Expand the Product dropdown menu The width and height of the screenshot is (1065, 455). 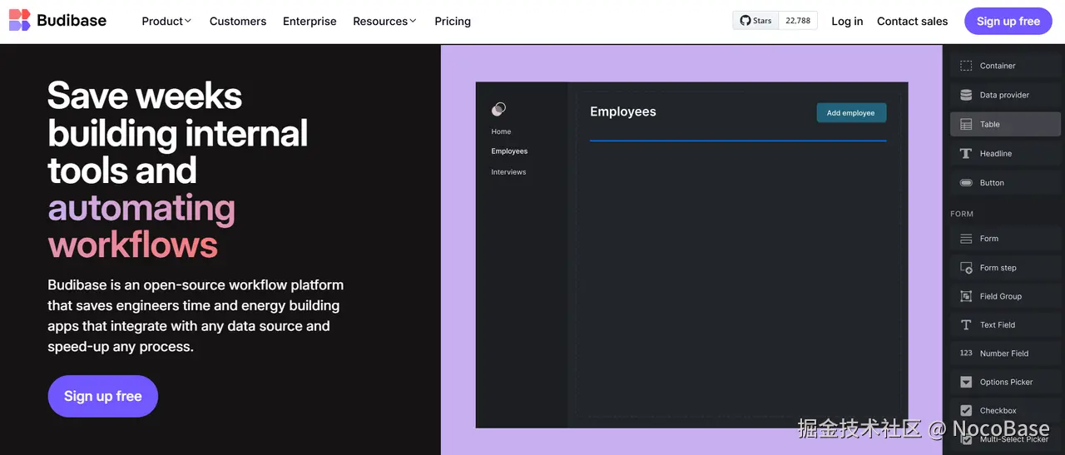166,22
